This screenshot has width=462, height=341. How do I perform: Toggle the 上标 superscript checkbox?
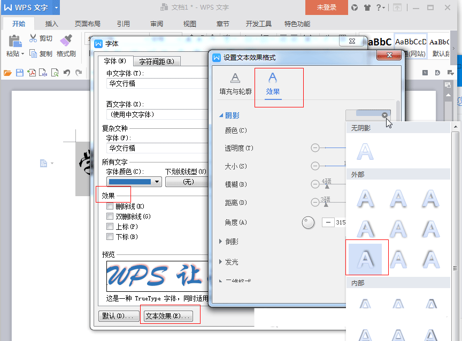click(x=110, y=227)
